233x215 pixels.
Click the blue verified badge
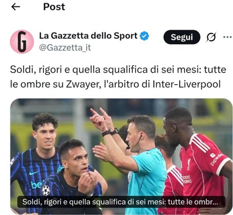(x=144, y=36)
